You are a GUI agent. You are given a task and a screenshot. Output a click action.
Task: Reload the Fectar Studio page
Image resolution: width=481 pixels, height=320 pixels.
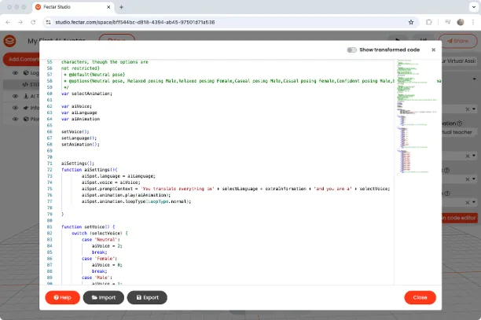click(32, 22)
